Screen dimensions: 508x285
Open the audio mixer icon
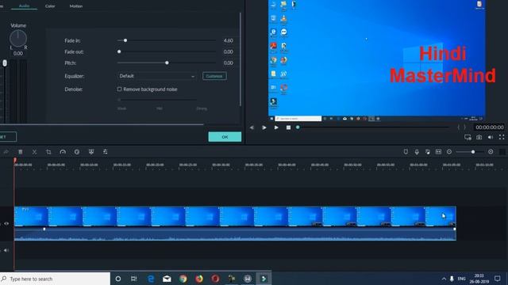[428, 152]
